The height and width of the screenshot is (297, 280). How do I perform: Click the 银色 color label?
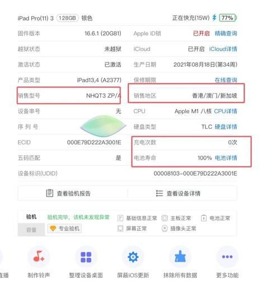(x=87, y=18)
